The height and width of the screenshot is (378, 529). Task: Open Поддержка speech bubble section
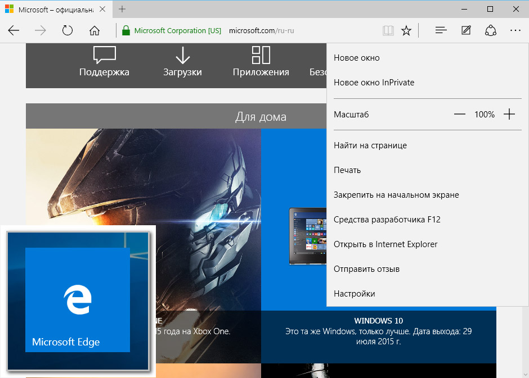coord(104,62)
